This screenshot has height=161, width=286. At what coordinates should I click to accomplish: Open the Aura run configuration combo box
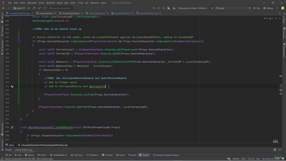click(233, 8)
